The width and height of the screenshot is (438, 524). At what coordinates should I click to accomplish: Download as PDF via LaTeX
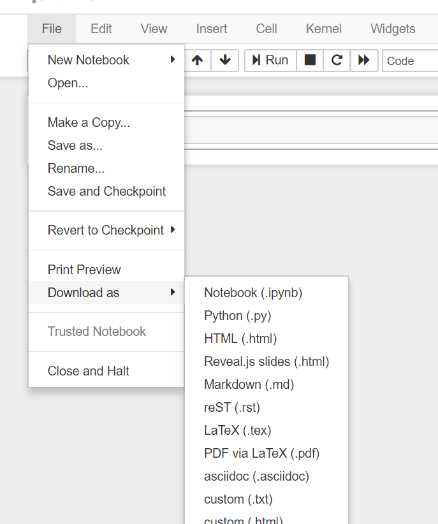click(x=261, y=453)
